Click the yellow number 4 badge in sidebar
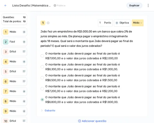This screenshot has height=123, width=154. pos(6,61)
